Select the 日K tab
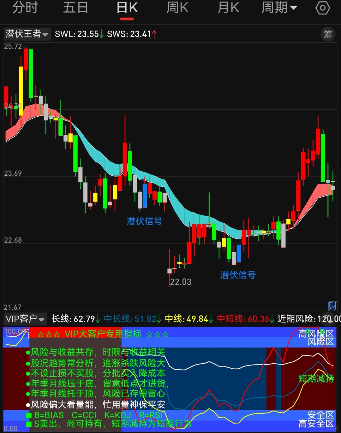 pyautogui.click(x=127, y=8)
